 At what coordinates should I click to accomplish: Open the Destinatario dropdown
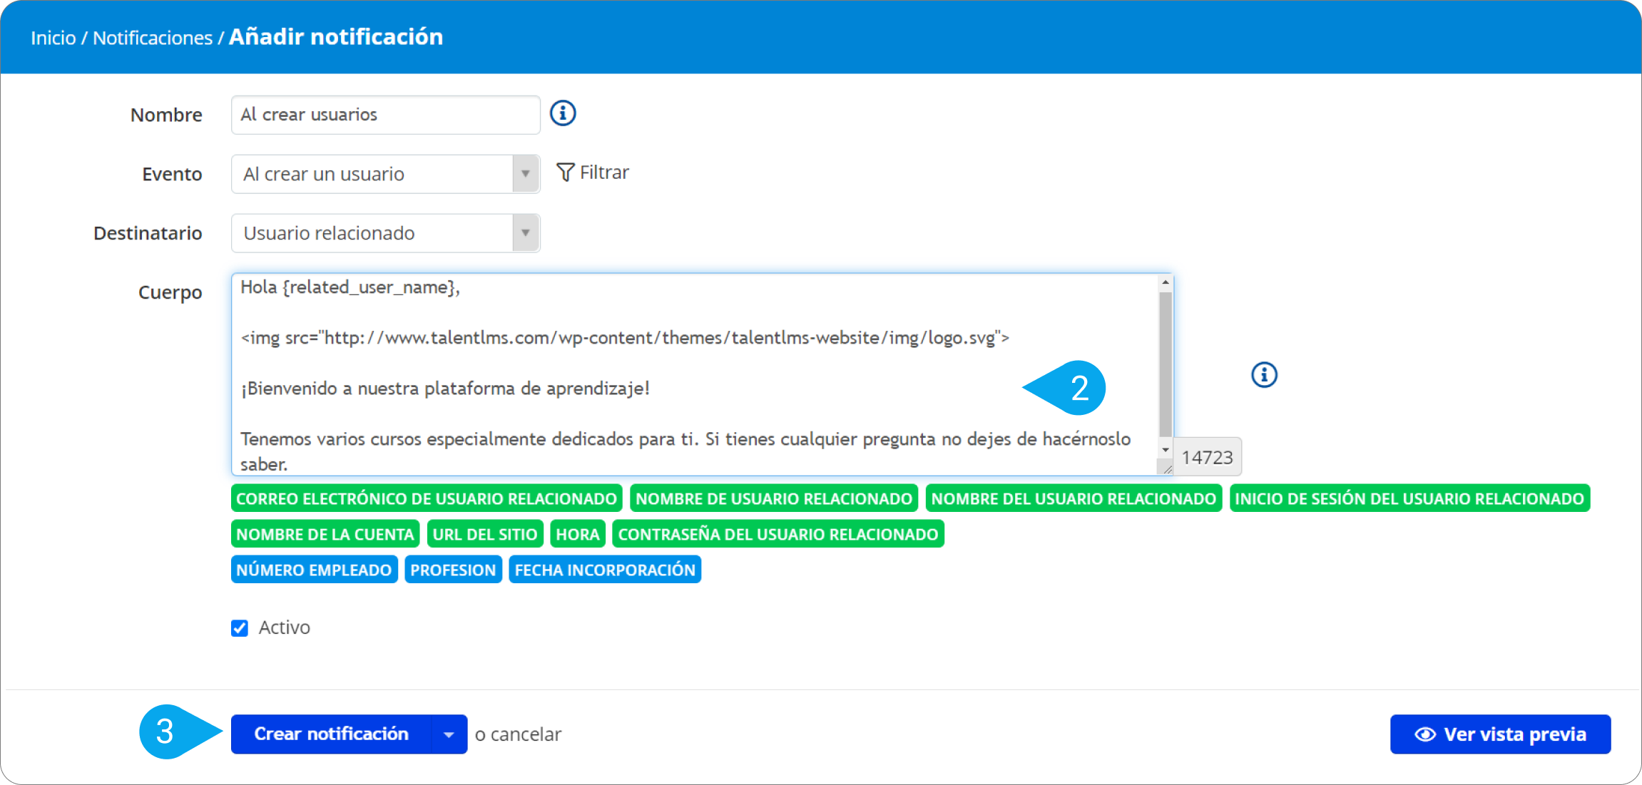pyautogui.click(x=385, y=233)
